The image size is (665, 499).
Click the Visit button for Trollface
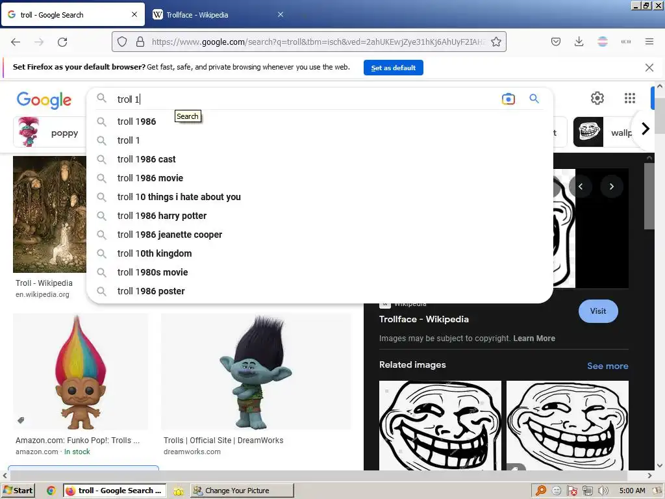point(598,311)
